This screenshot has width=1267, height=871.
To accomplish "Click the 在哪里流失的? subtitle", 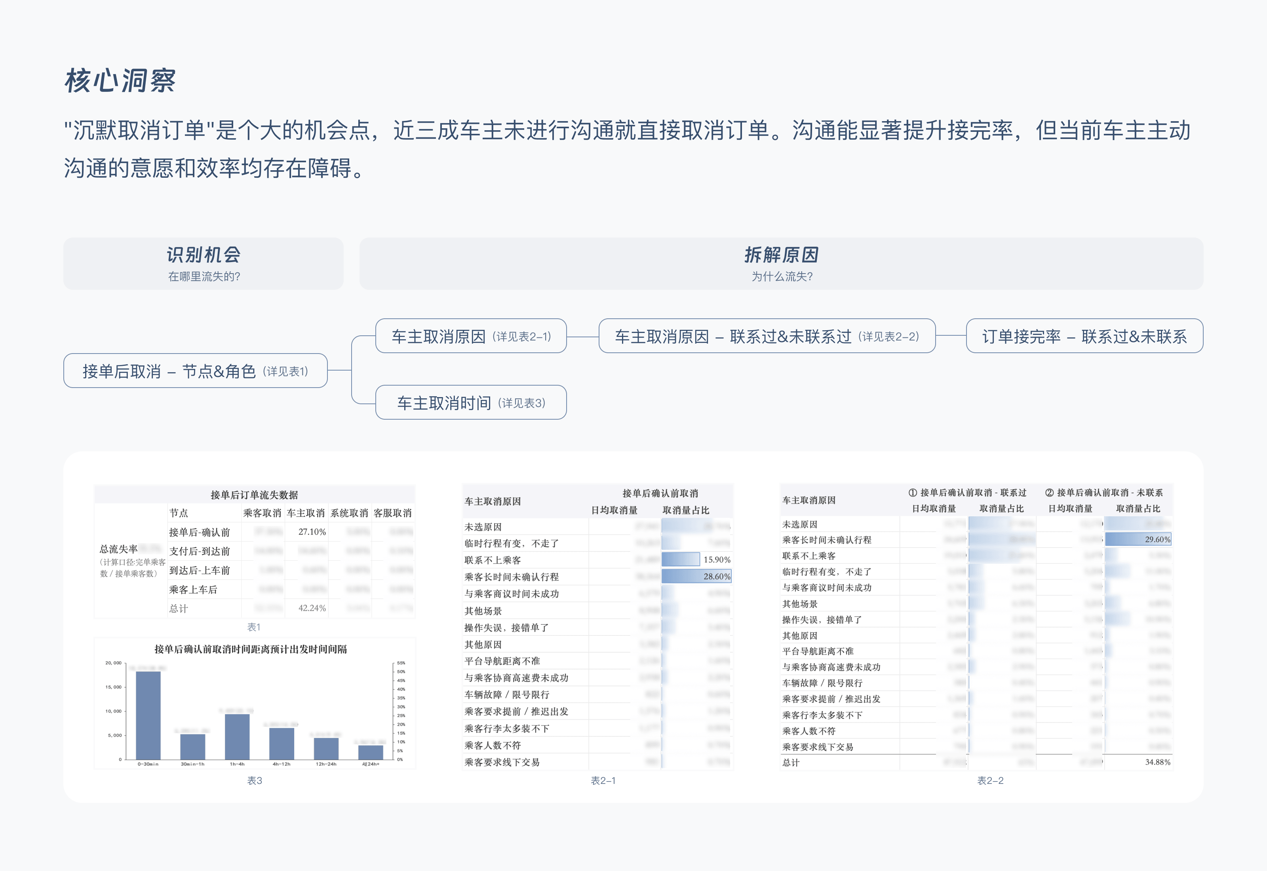I will (204, 277).
